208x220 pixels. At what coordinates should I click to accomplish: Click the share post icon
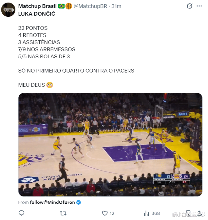(199, 213)
